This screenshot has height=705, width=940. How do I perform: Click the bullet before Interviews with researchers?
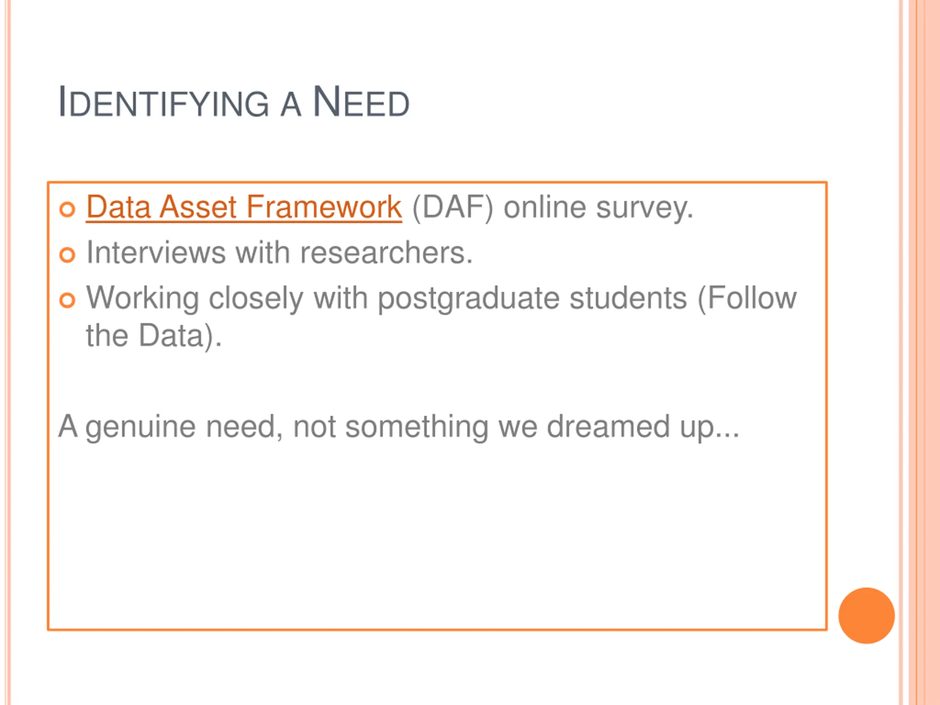pyautogui.click(x=67, y=254)
